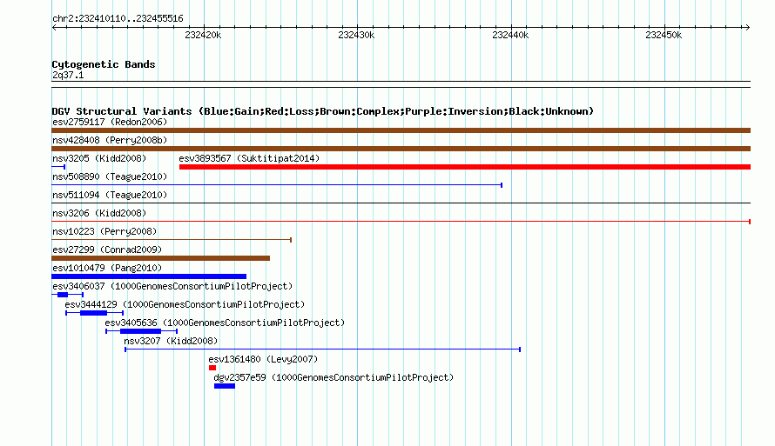Click the 232450k ruler label

664,35
